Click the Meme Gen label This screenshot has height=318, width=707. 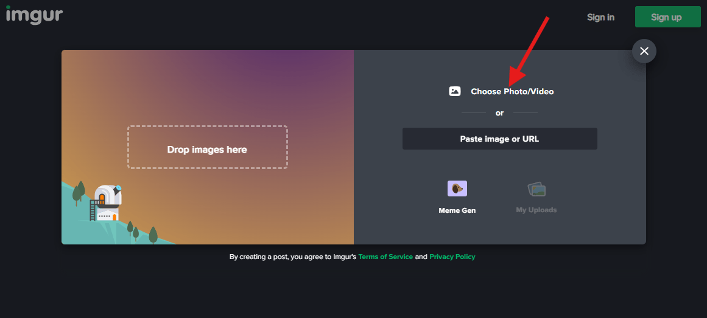coord(457,210)
